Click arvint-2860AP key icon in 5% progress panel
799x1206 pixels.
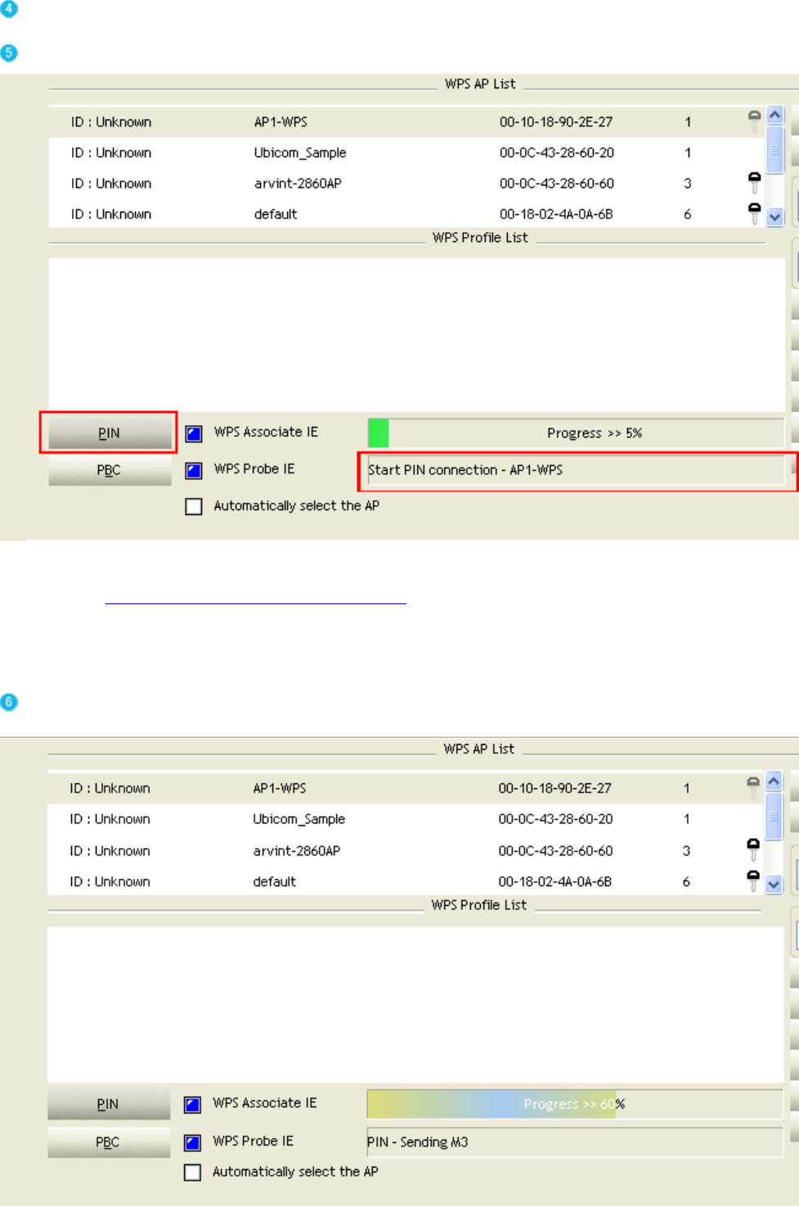tap(755, 182)
